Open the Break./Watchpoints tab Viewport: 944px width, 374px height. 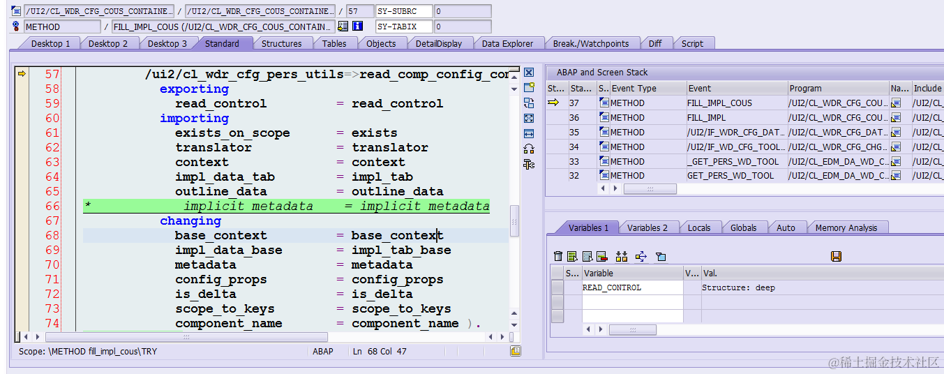pos(591,43)
